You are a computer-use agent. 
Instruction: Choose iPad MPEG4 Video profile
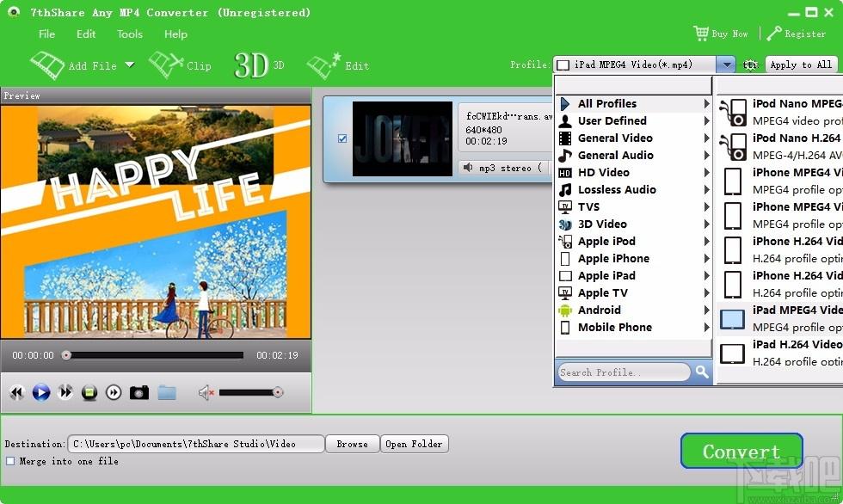tap(781, 318)
